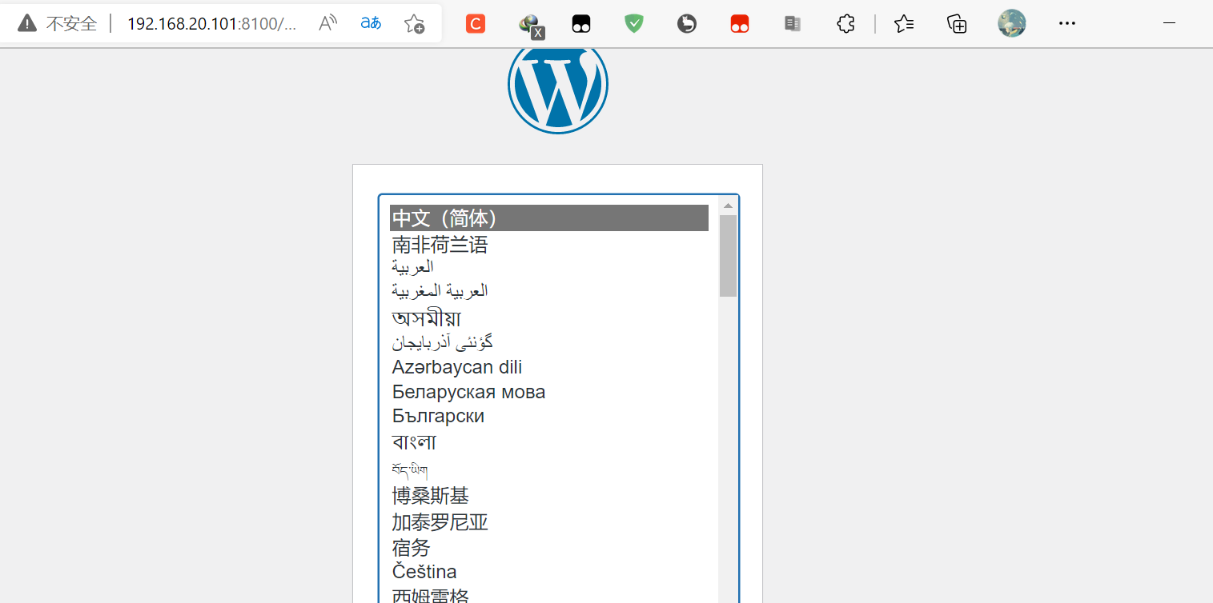Select 加泰罗尼亚 in the language list
This screenshot has height=603, width=1213.
[549, 522]
